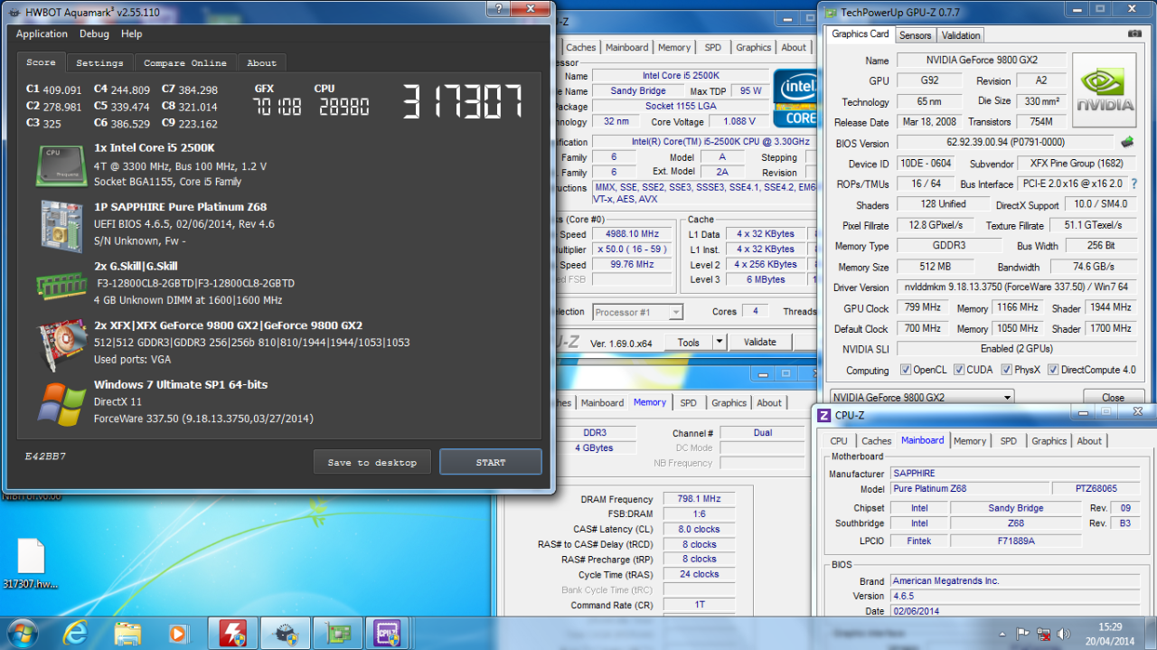Open the Mainboard tab in the CPU-Z processor window
This screenshot has height=650, width=1157.
pyautogui.click(x=626, y=48)
